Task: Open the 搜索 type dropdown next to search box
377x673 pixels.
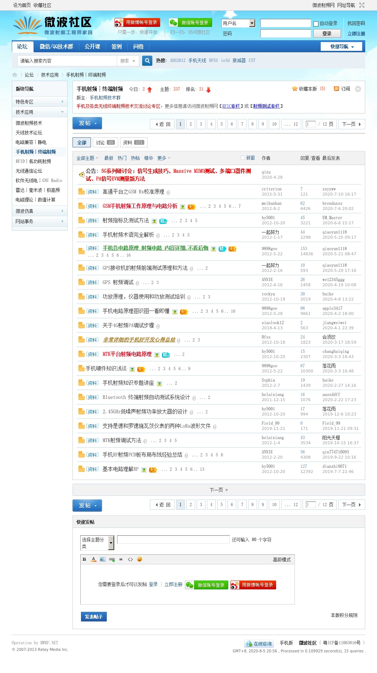Action: [x=128, y=61]
